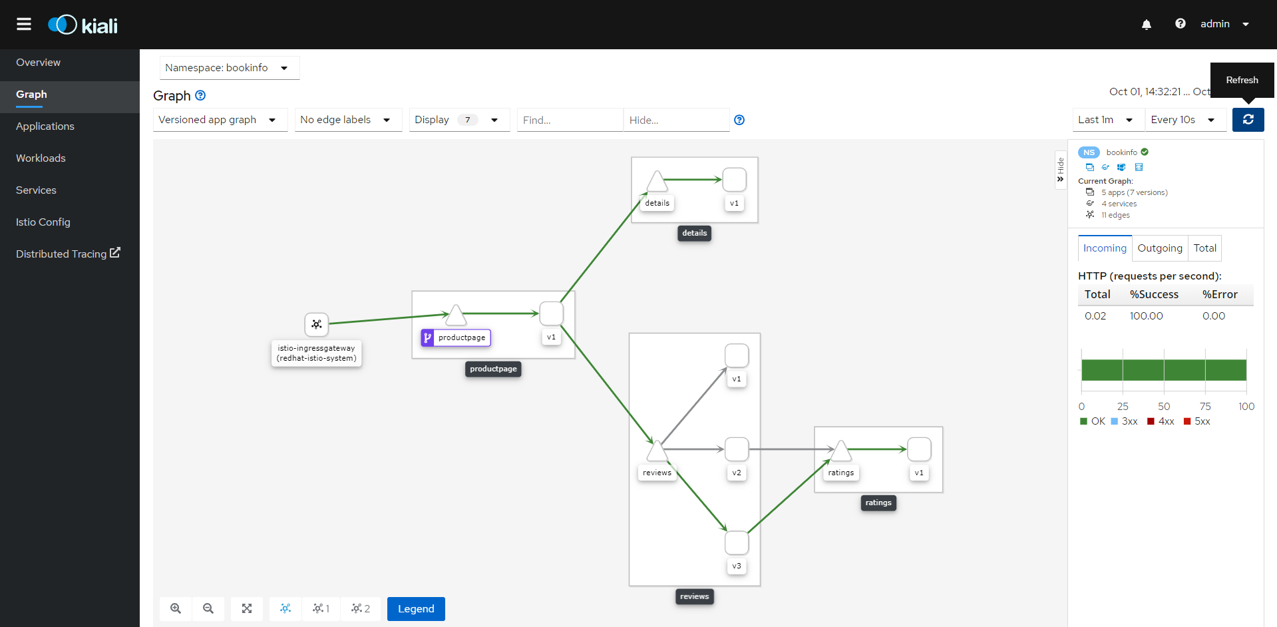Screen dimensions: 1277x627
Task: Select the istio-ingressgateway node icon
Action: coord(317,324)
